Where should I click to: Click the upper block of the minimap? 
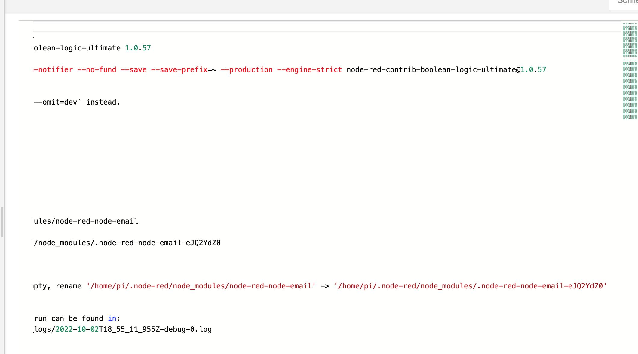630,40
